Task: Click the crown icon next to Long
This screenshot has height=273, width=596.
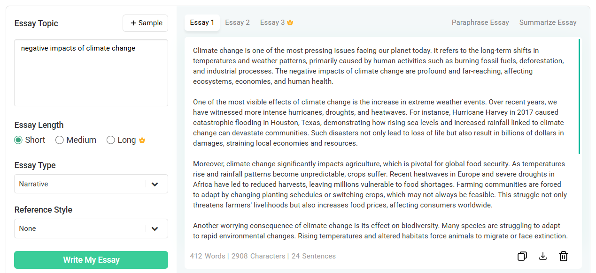Action: (x=142, y=140)
